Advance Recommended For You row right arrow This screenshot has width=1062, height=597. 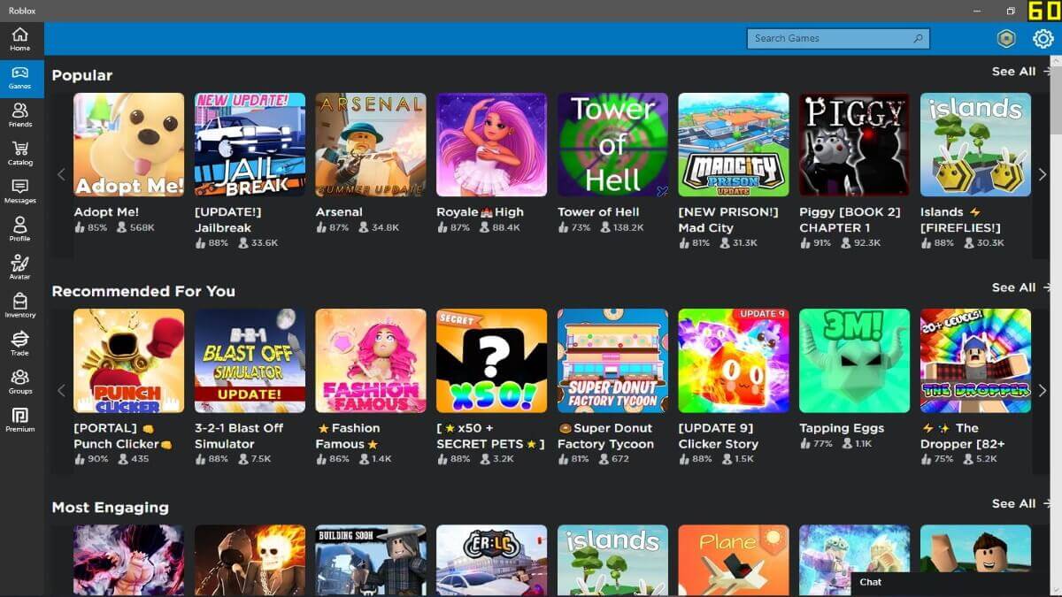pos(1043,390)
